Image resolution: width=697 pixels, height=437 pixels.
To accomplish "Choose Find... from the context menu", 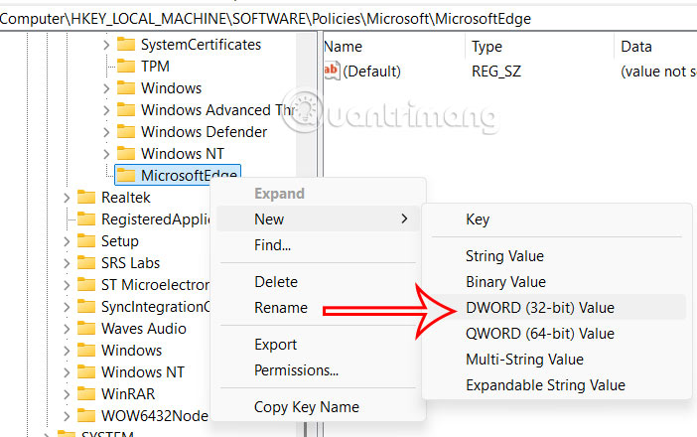I will click(x=318, y=245).
